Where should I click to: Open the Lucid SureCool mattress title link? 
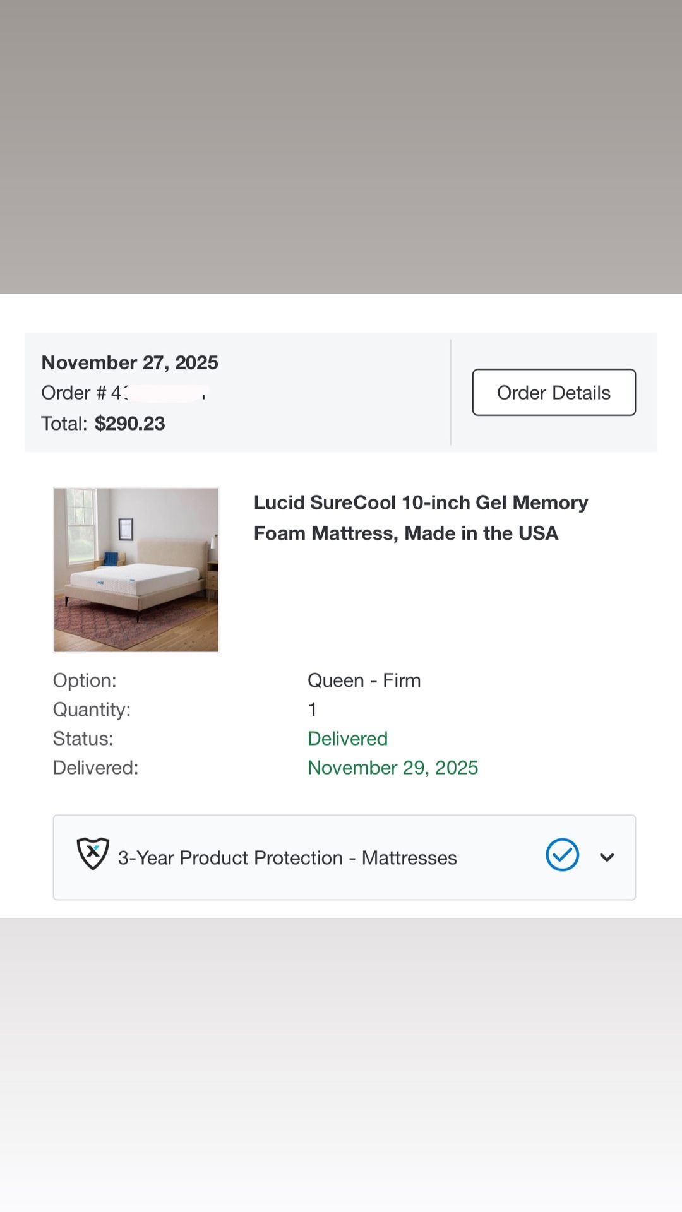coord(421,518)
